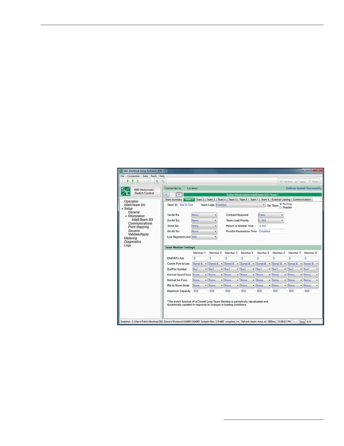Click the Return to Normal Time field

click(x=271, y=226)
